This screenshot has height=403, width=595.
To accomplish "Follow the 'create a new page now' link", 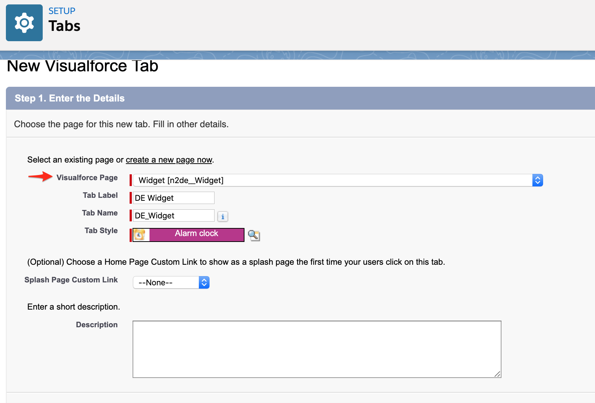I will 169,160.
